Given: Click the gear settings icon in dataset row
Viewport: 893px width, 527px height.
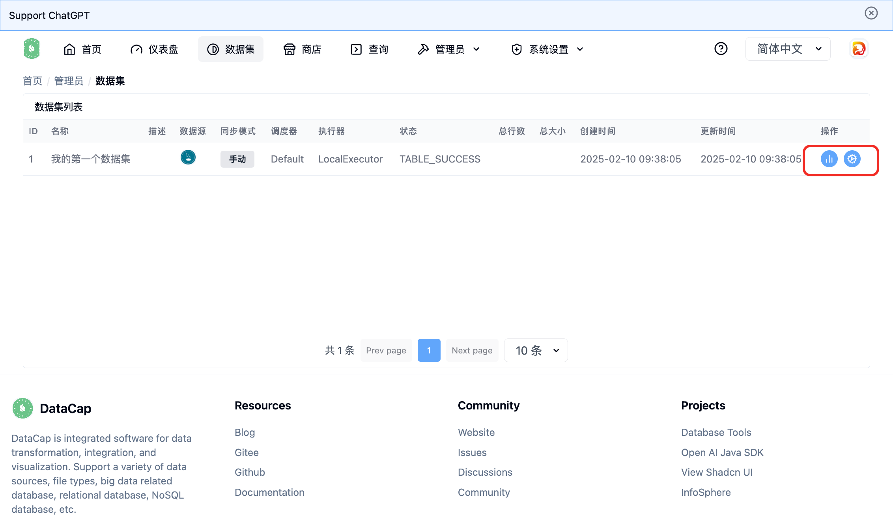Looking at the screenshot, I should point(852,159).
